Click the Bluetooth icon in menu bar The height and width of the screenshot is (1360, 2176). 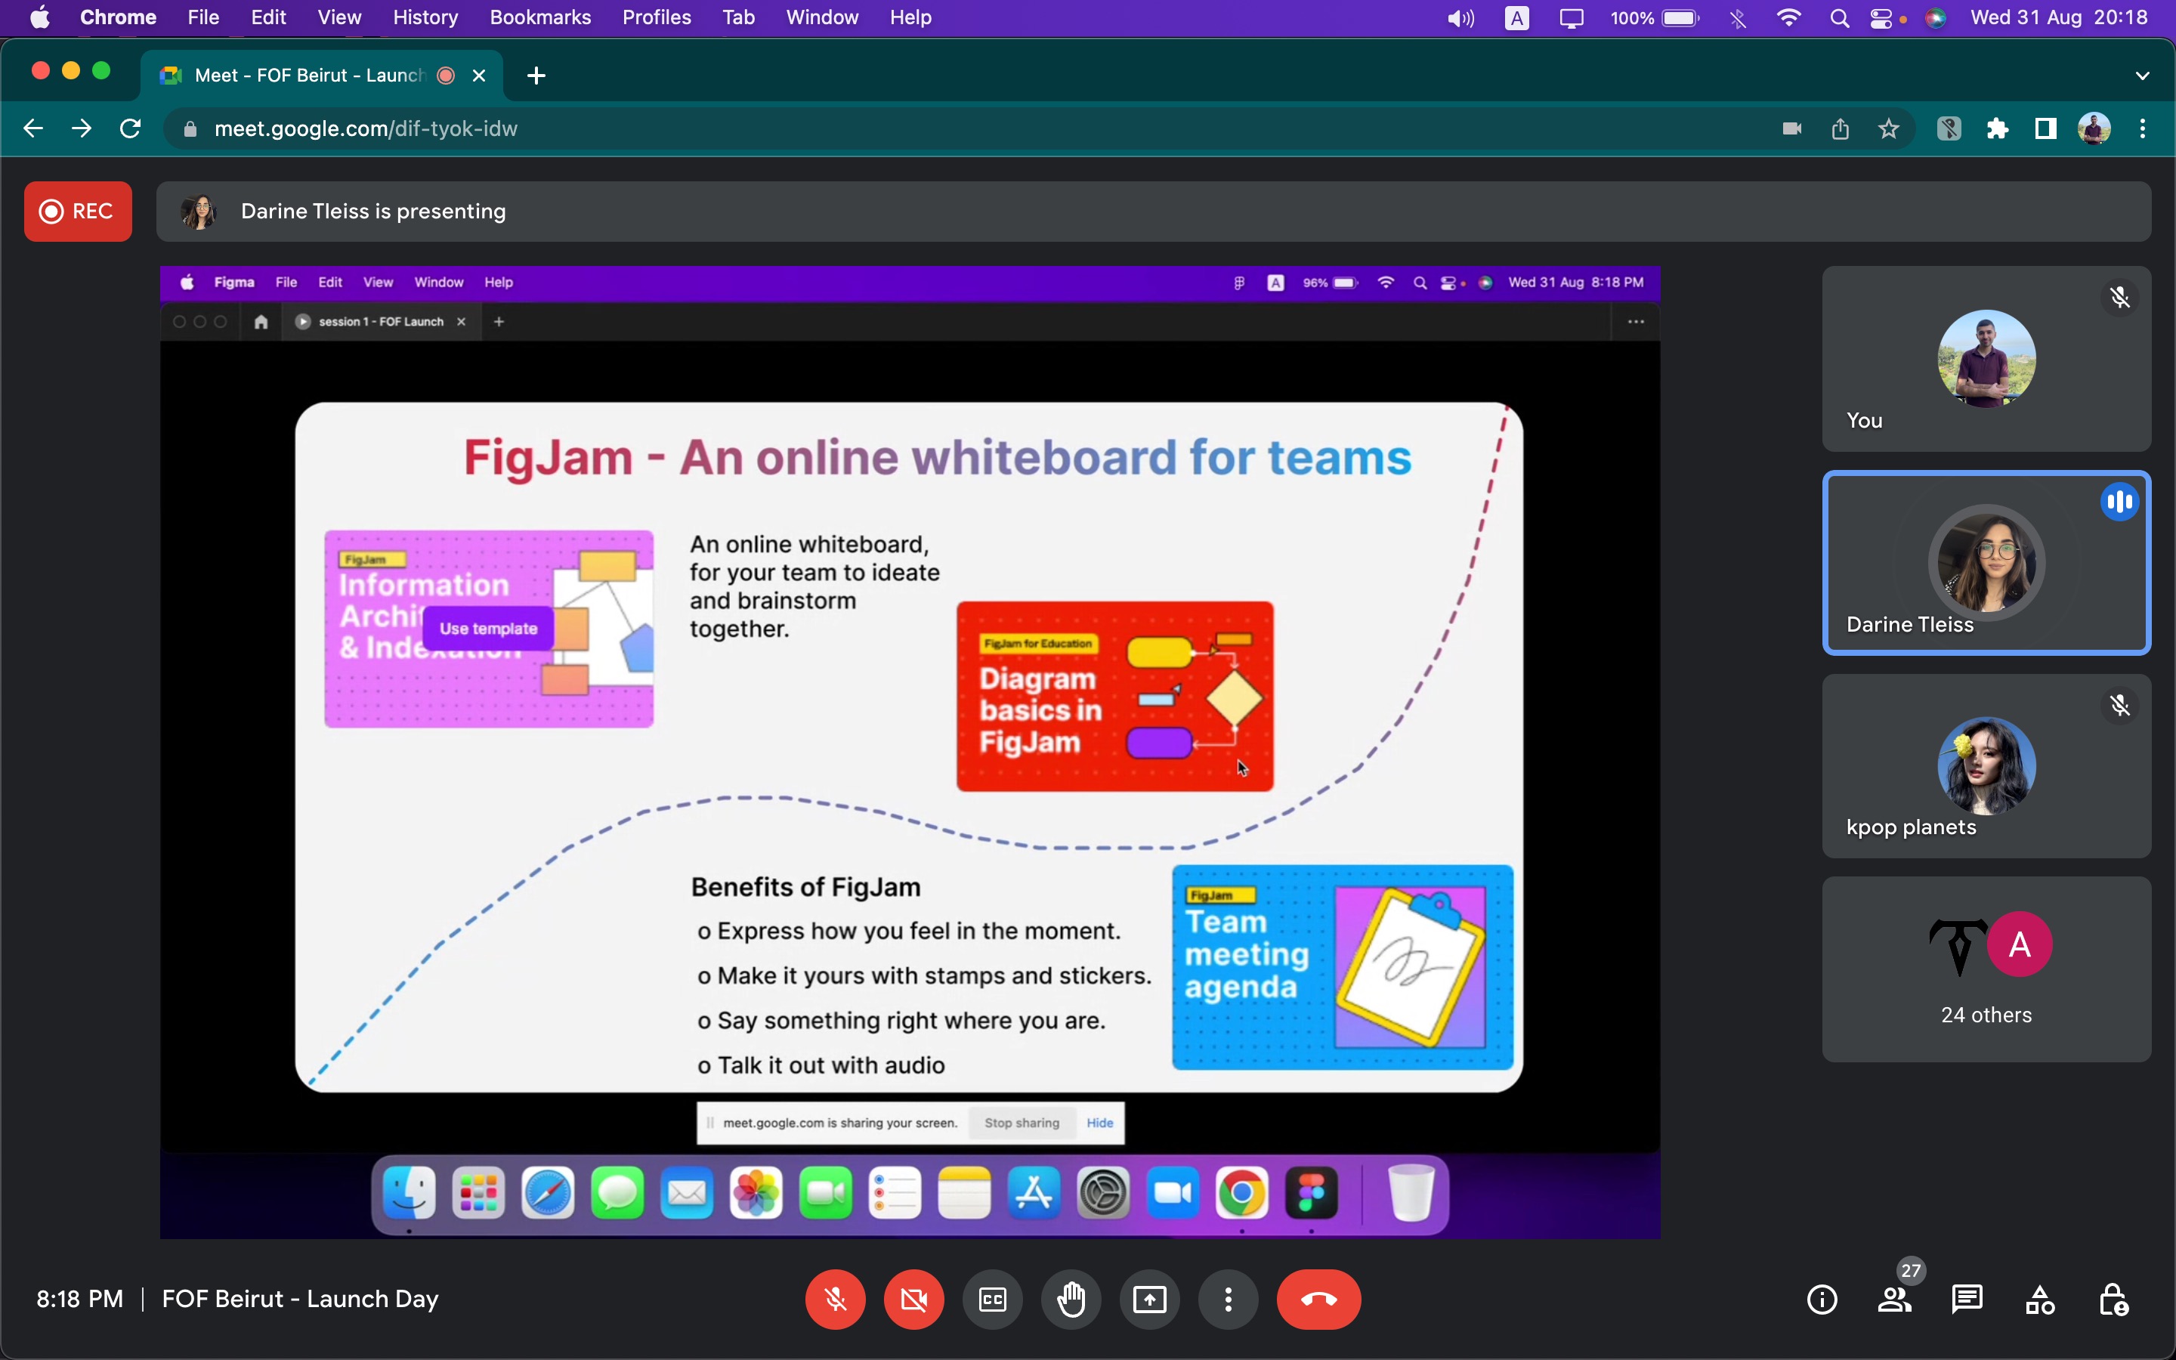pyautogui.click(x=1738, y=18)
